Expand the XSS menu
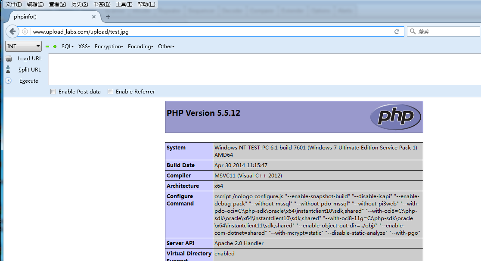Image resolution: width=481 pixels, height=261 pixels. 84,47
